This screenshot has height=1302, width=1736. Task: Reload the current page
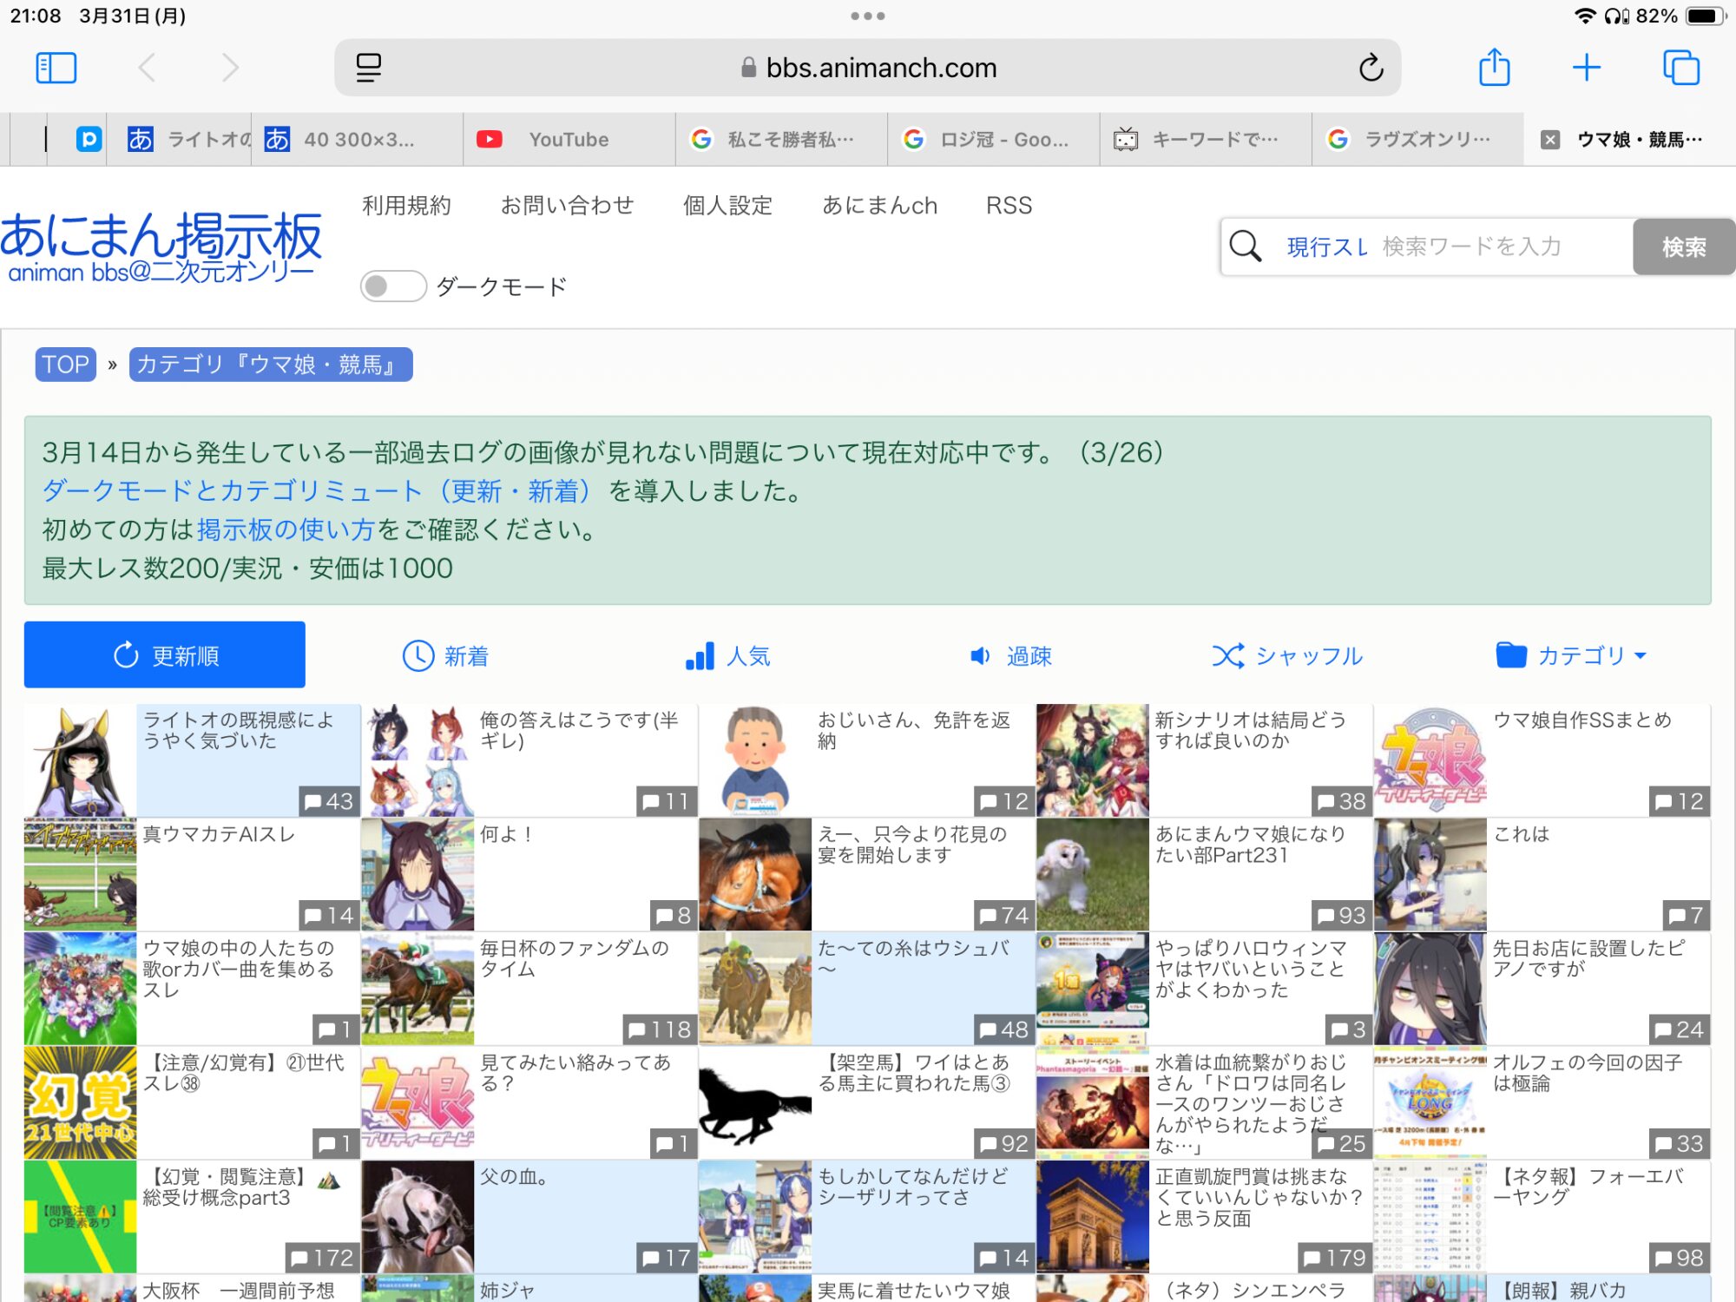click(x=1371, y=68)
